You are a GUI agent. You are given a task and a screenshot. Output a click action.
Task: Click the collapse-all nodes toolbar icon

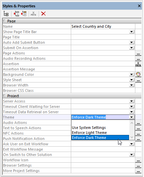click(24, 14)
